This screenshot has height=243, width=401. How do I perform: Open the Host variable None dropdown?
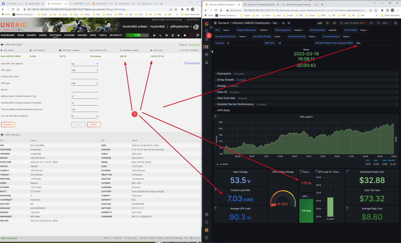click(x=227, y=30)
